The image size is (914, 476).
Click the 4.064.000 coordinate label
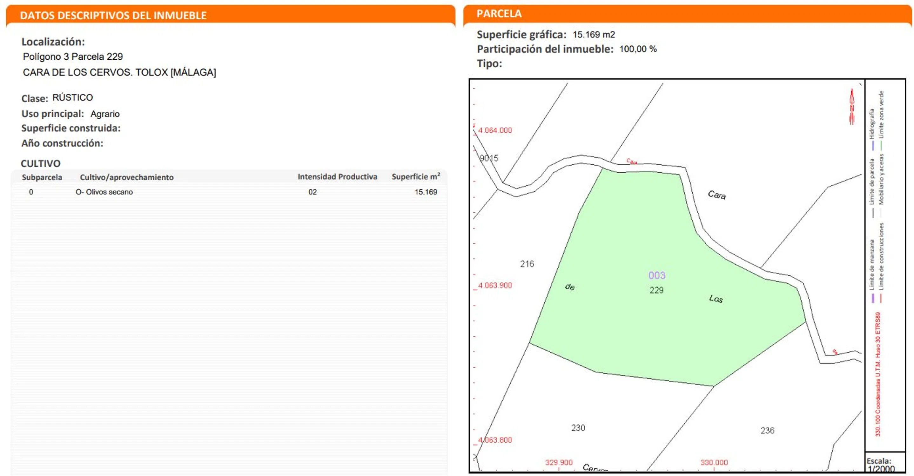coord(495,130)
